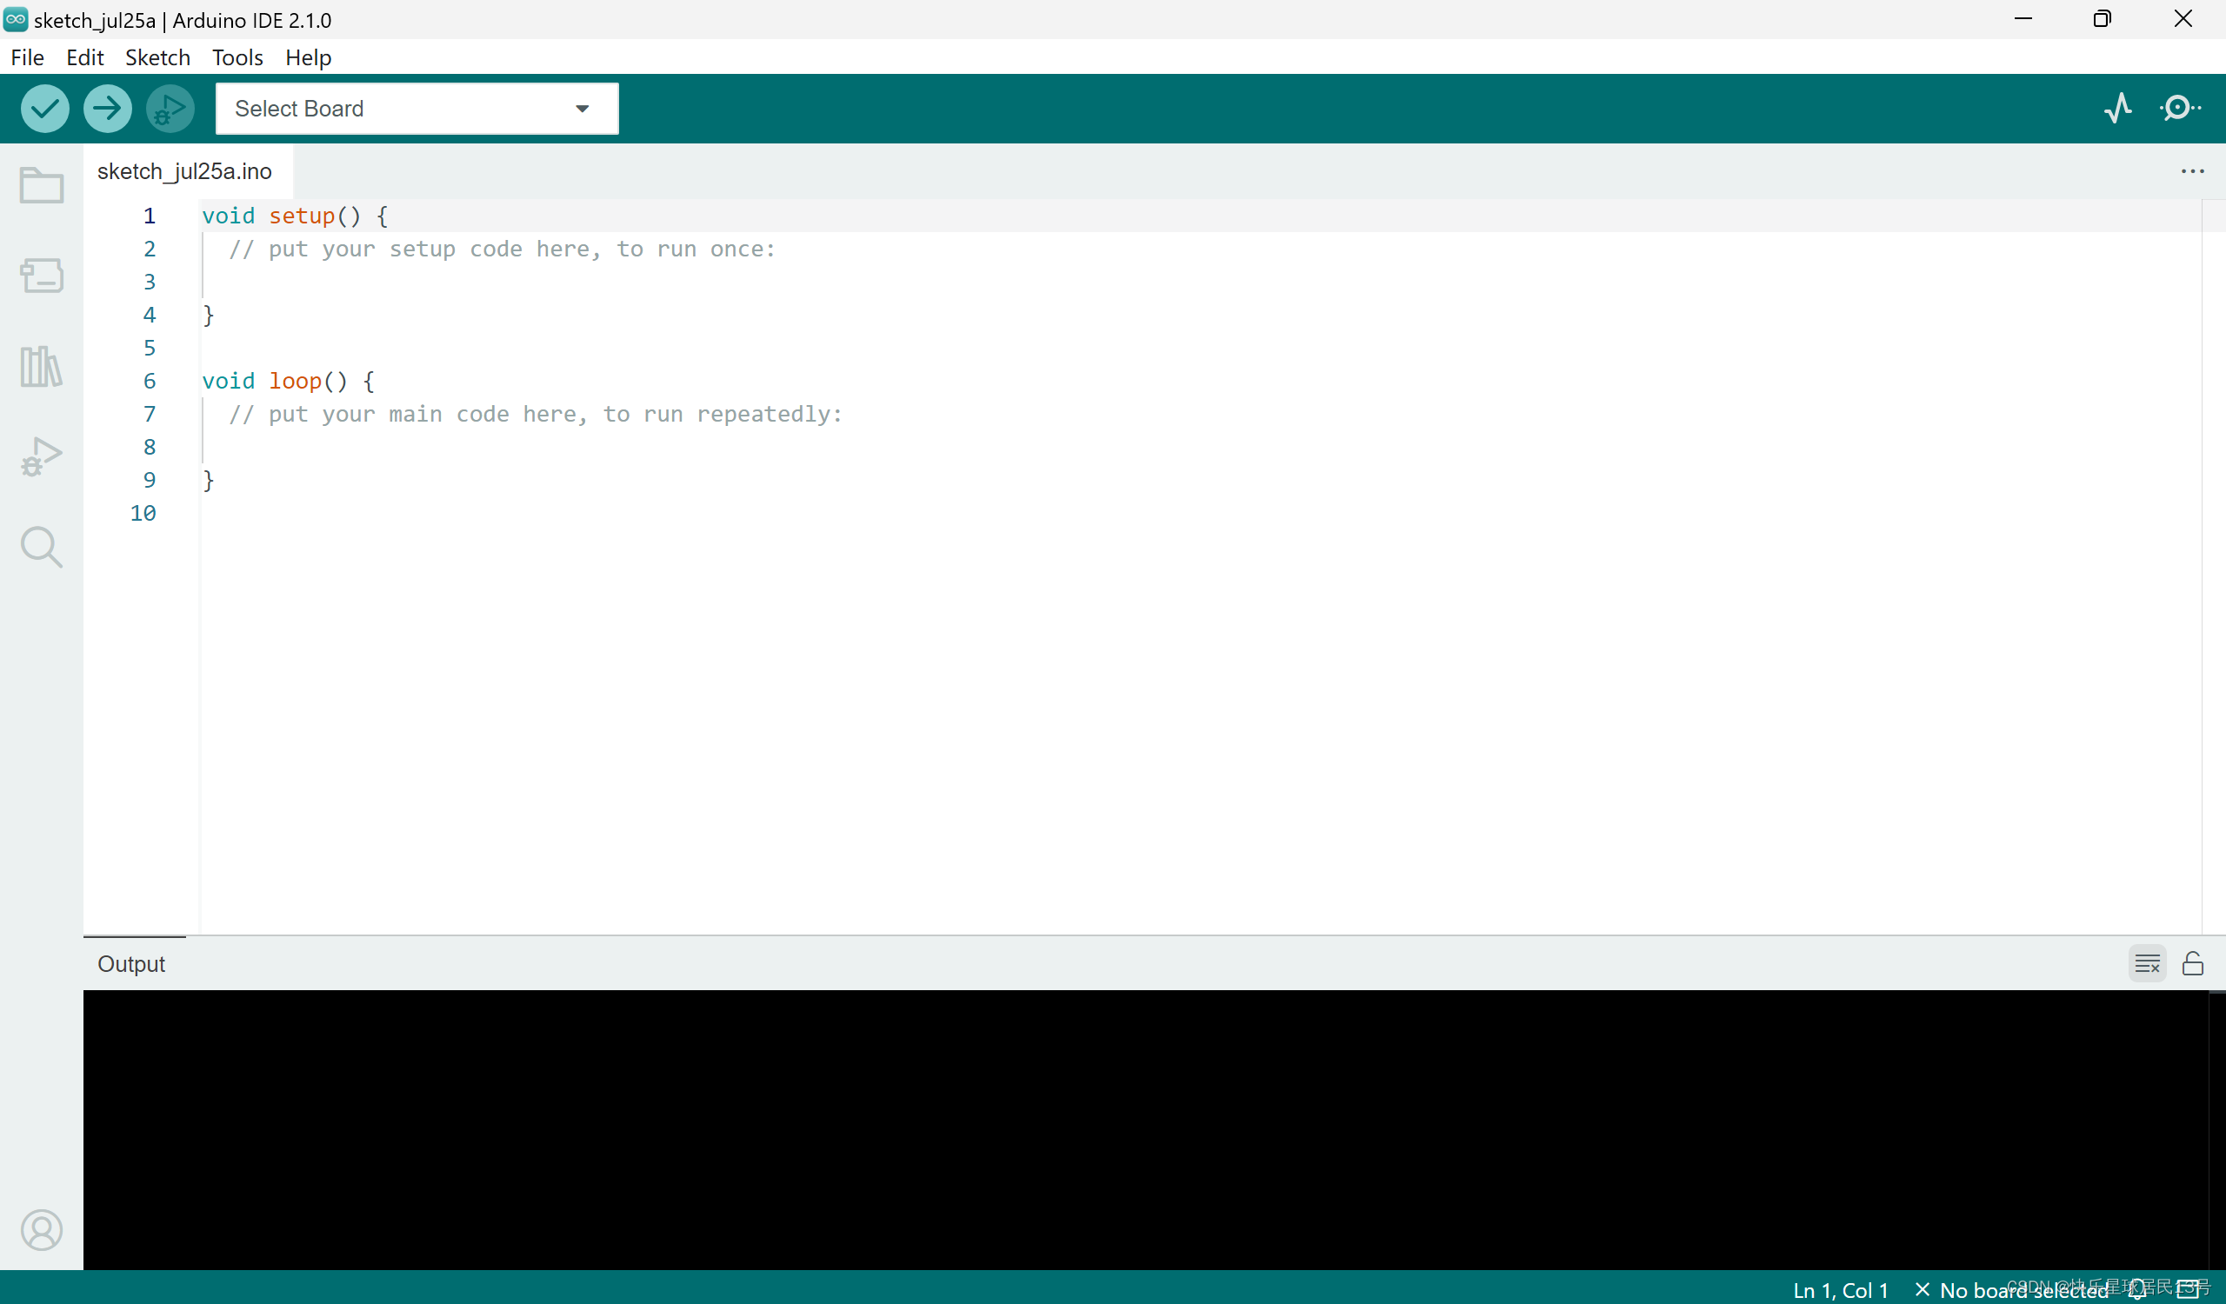The height and width of the screenshot is (1304, 2226).
Task: Open the accounts icon at bottom left
Action: pyautogui.click(x=42, y=1230)
